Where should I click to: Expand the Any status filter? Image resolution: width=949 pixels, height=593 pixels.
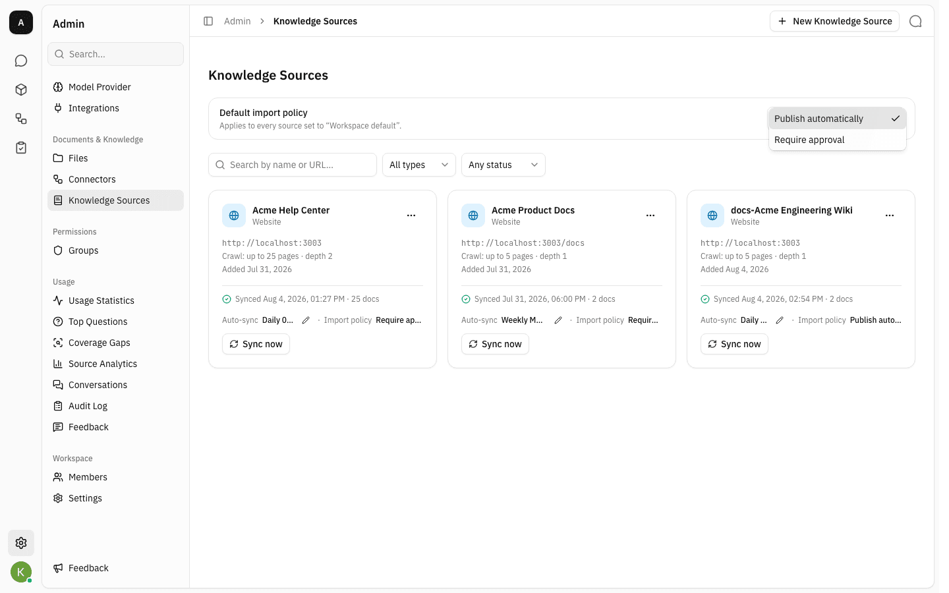click(x=503, y=165)
